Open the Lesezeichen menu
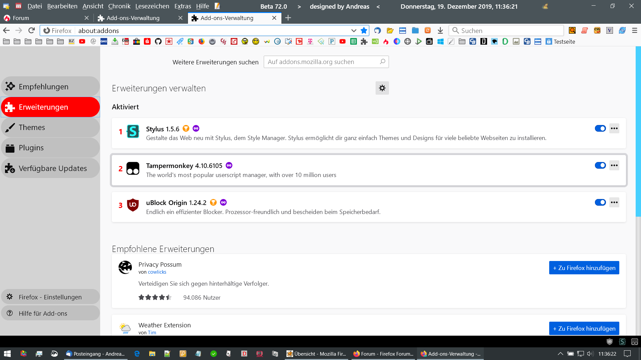 [152, 6]
